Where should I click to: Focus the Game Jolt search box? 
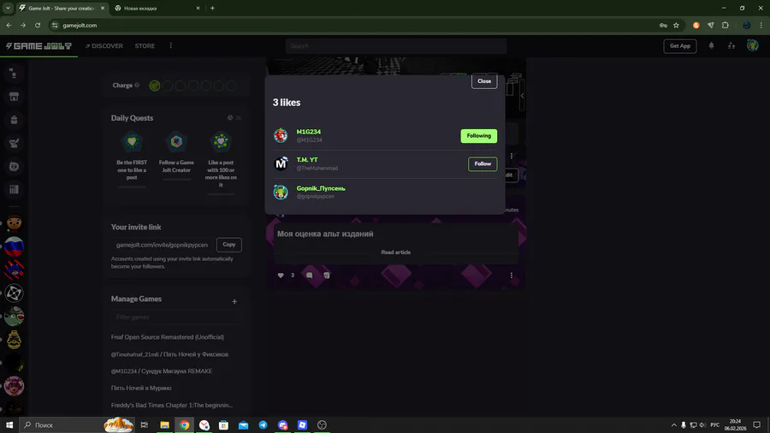(396, 45)
